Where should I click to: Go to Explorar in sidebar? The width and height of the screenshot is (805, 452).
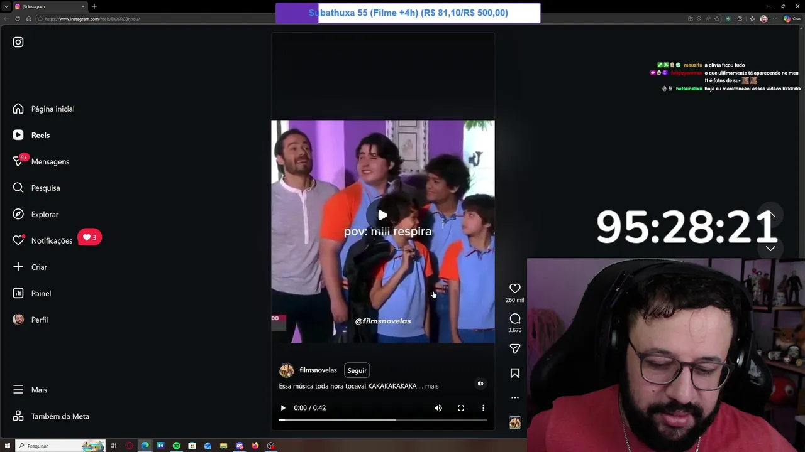pos(36,214)
